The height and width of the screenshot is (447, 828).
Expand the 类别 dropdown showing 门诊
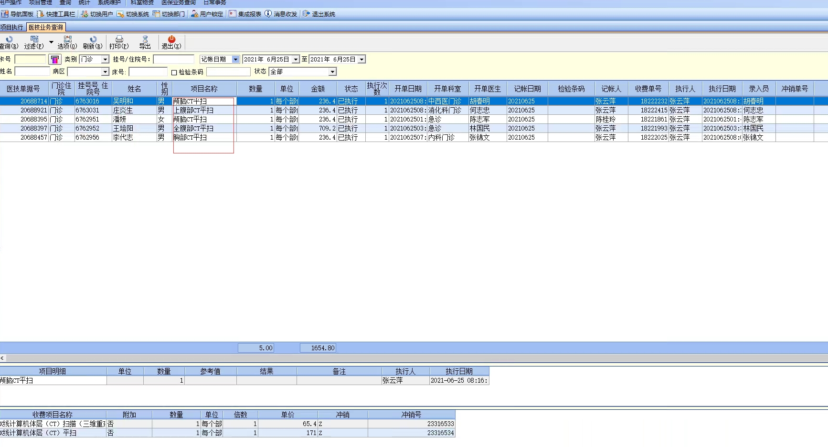pos(105,60)
